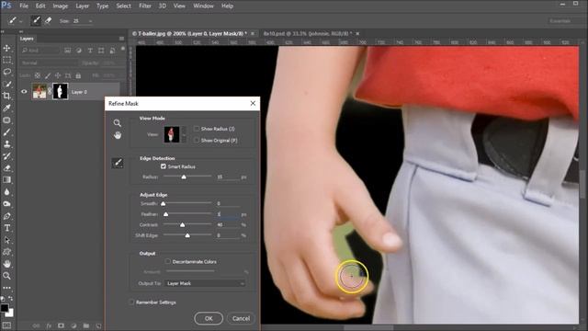Select the Crop tool
Viewport: 588px width, 331px height.
[x=6, y=96]
